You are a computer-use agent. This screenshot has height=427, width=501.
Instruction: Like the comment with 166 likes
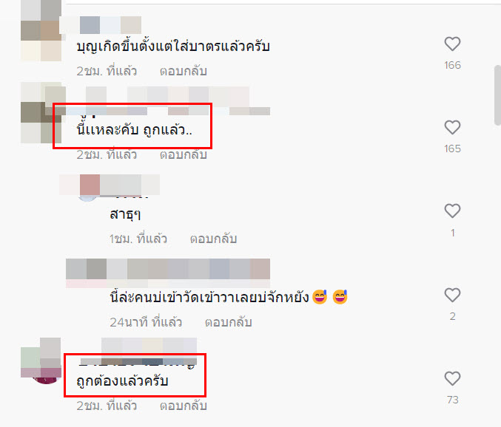(x=452, y=44)
